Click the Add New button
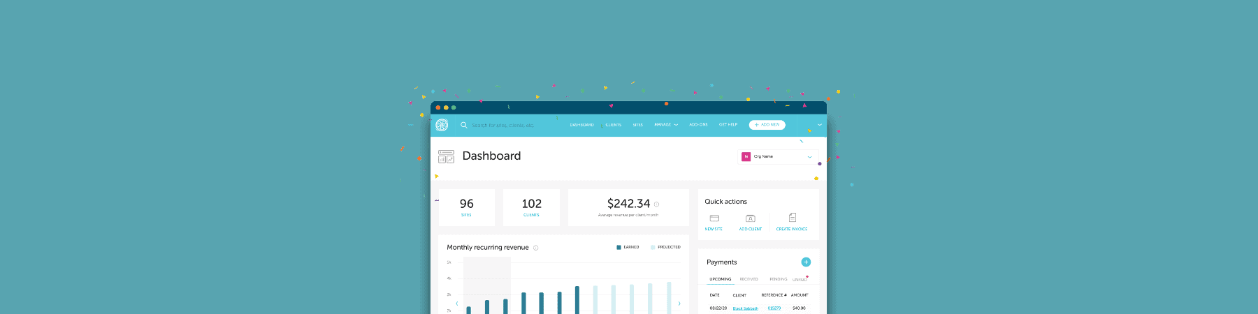 (767, 125)
